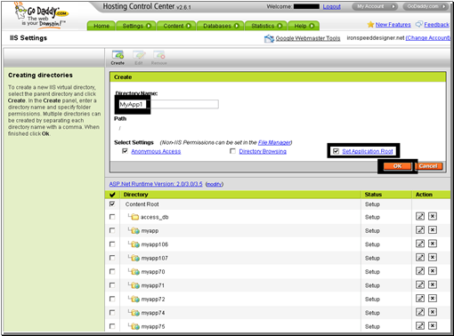Tick the checkbox beside myapp107
Viewport: 454px width, 336px height.
click(112, 258)
